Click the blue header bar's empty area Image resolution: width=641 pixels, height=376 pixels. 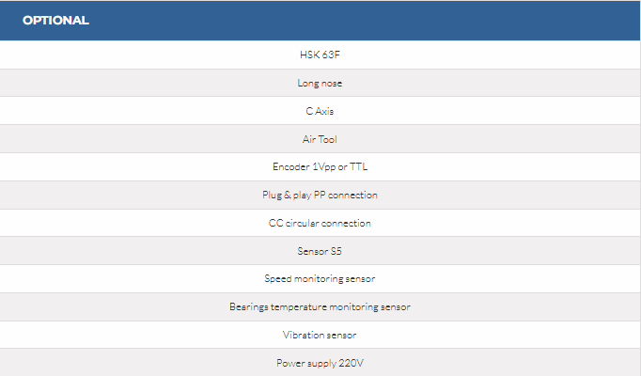click(376, 20)
